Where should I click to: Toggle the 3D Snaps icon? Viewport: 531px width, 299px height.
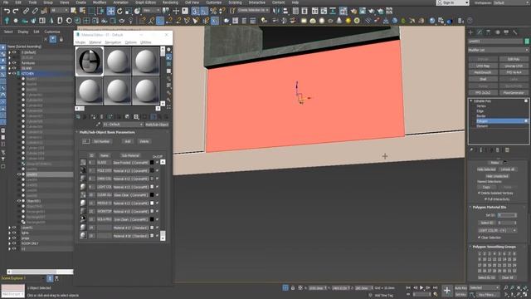195,11
